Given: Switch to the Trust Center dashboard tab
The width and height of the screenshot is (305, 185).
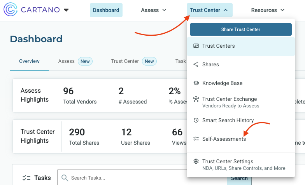Looking at the screenshot, I should click(x=125, y=61).
